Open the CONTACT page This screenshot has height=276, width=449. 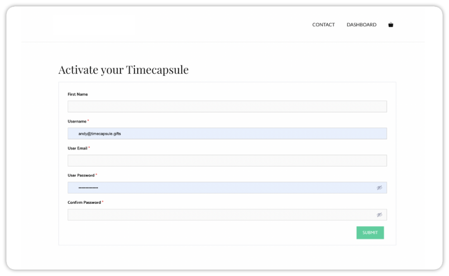[323, 24]
